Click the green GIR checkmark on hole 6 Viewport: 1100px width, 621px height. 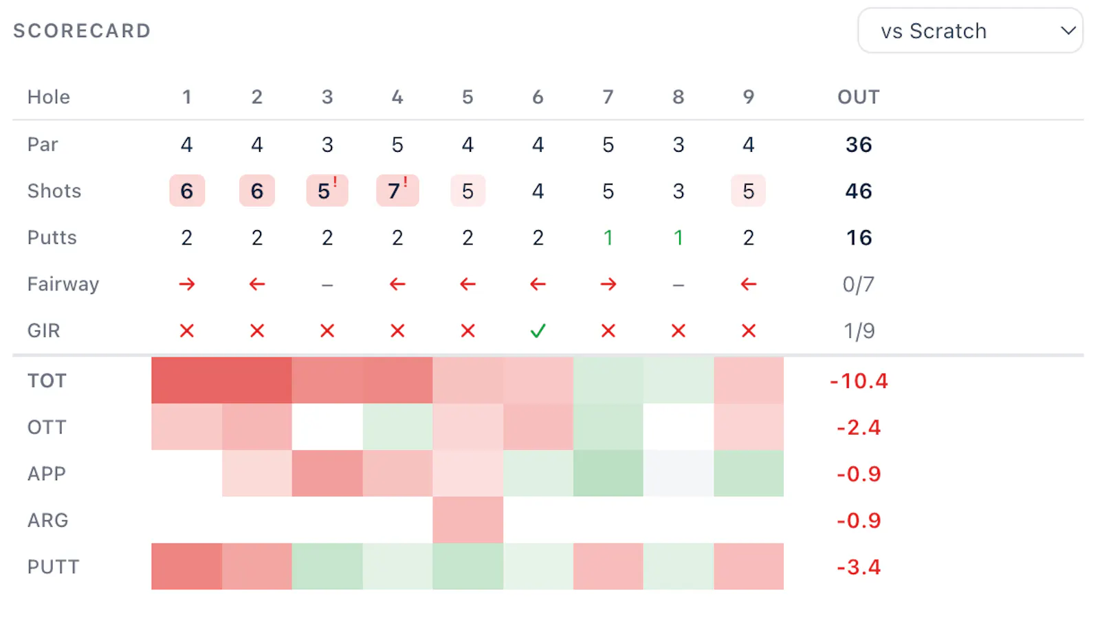pyautogui.click(x=538, y=331)
